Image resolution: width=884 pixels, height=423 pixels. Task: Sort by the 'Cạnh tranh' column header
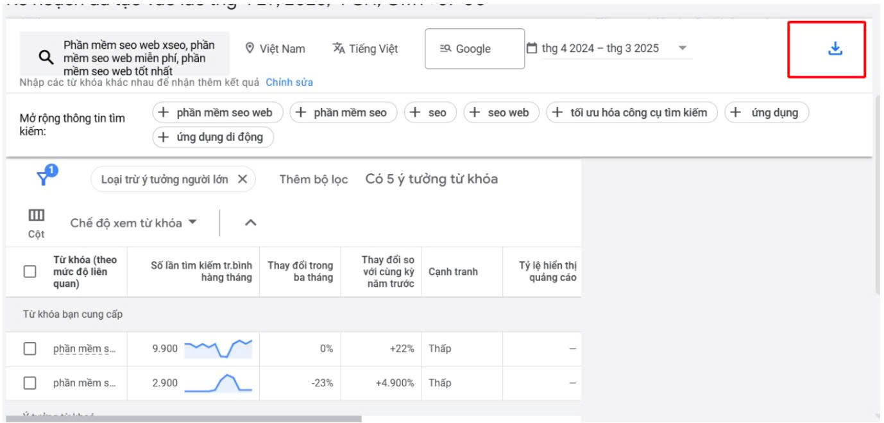[x=453, y=272]
